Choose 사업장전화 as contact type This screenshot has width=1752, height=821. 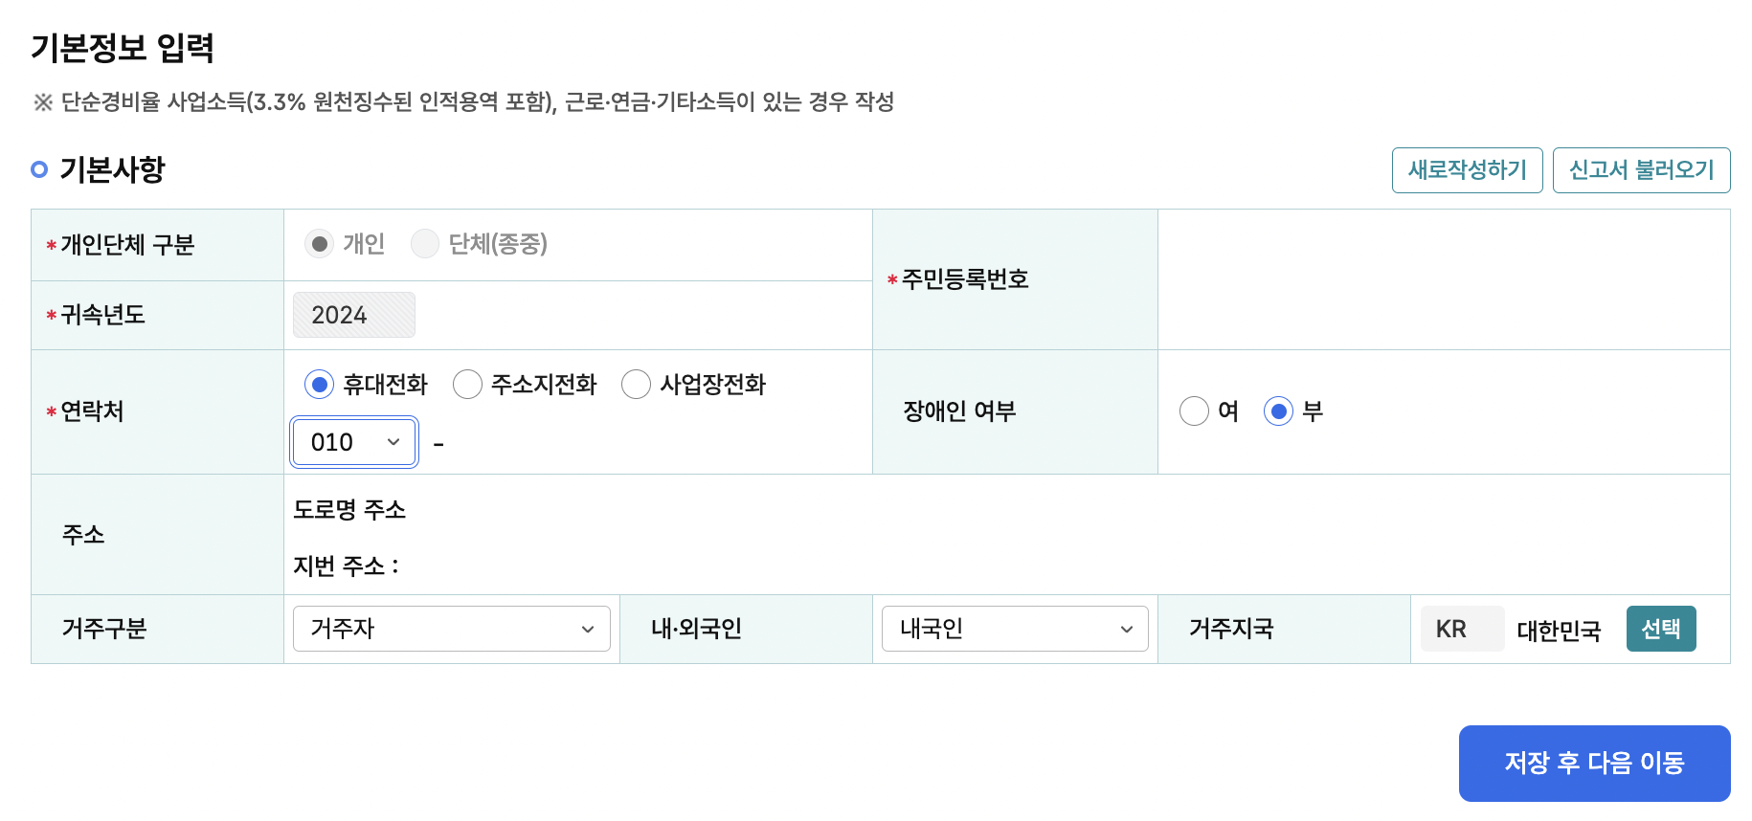coord(636,385)
